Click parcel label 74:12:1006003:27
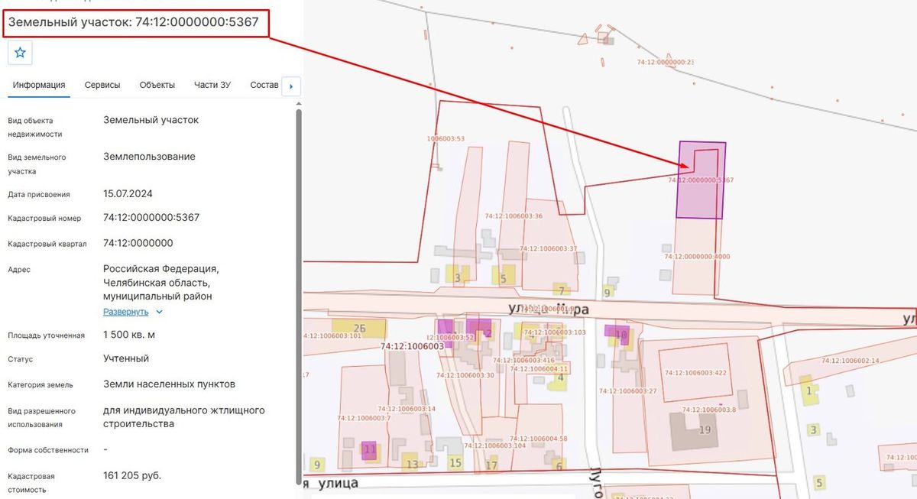917x499 pixels. click(628, 390)
